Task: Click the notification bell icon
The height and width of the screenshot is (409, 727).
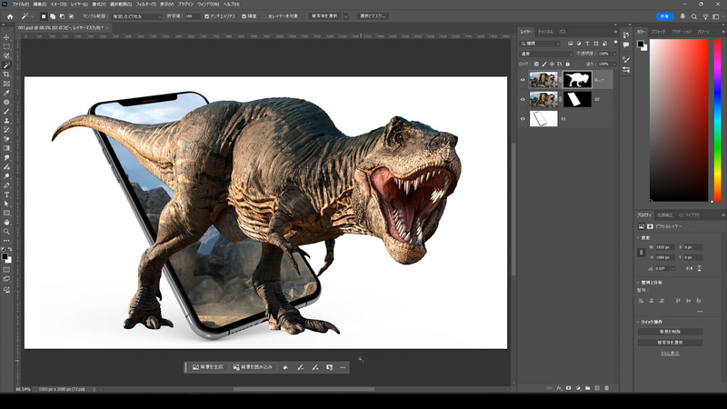Action: (x=683, y=16)
